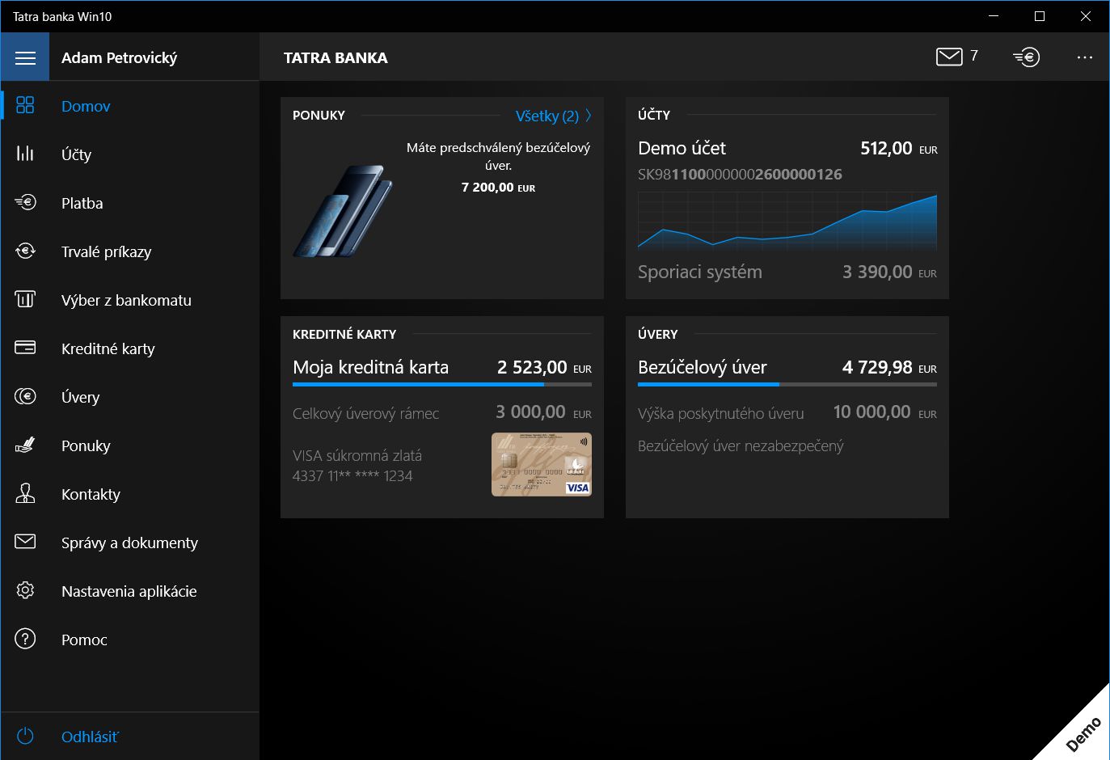Click the user name Adam Petrovický
The width and height of the screenshot is (1110, 760).
pyautogui.click(x=119, y=57)
